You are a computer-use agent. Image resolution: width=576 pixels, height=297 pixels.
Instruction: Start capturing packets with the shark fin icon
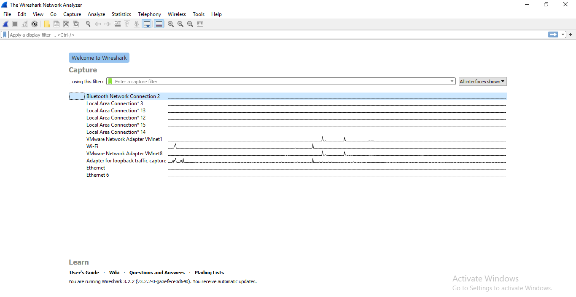(5, 24)
